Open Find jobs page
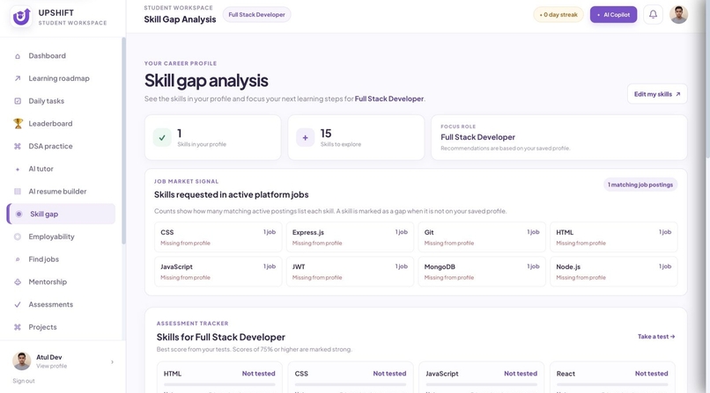The height and width of the screenshot is (393, 710). (x=61, y=259)
